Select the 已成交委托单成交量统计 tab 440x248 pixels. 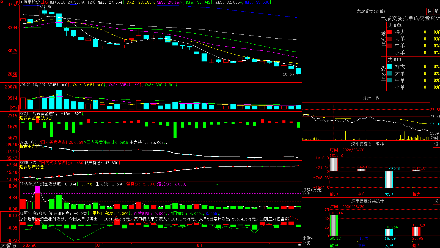click(410, 18)
